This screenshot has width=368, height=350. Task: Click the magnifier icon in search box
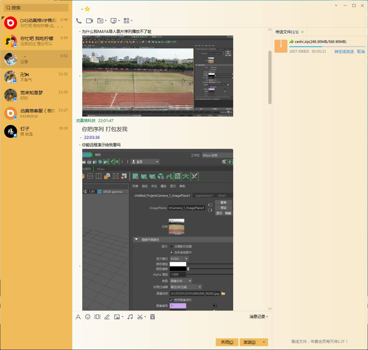coord(8,8)
